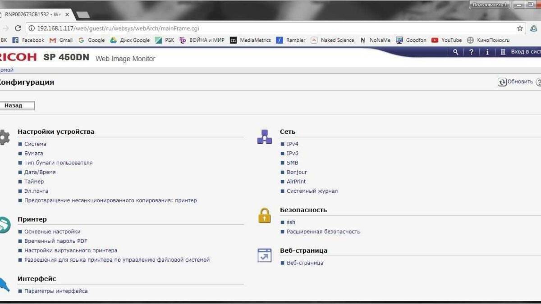Image resolution: width=541 pixels, height=304 pixels.
Task: Open the Gmail bookmark
Action: click(x=61, y=40)
